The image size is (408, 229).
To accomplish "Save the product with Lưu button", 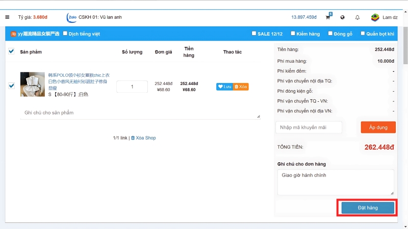I will pos(224,87).
